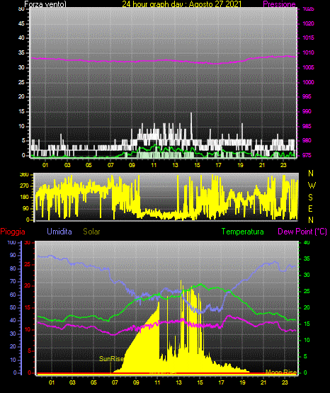Click the 25 value on wind speed axis

coord(21,82)
